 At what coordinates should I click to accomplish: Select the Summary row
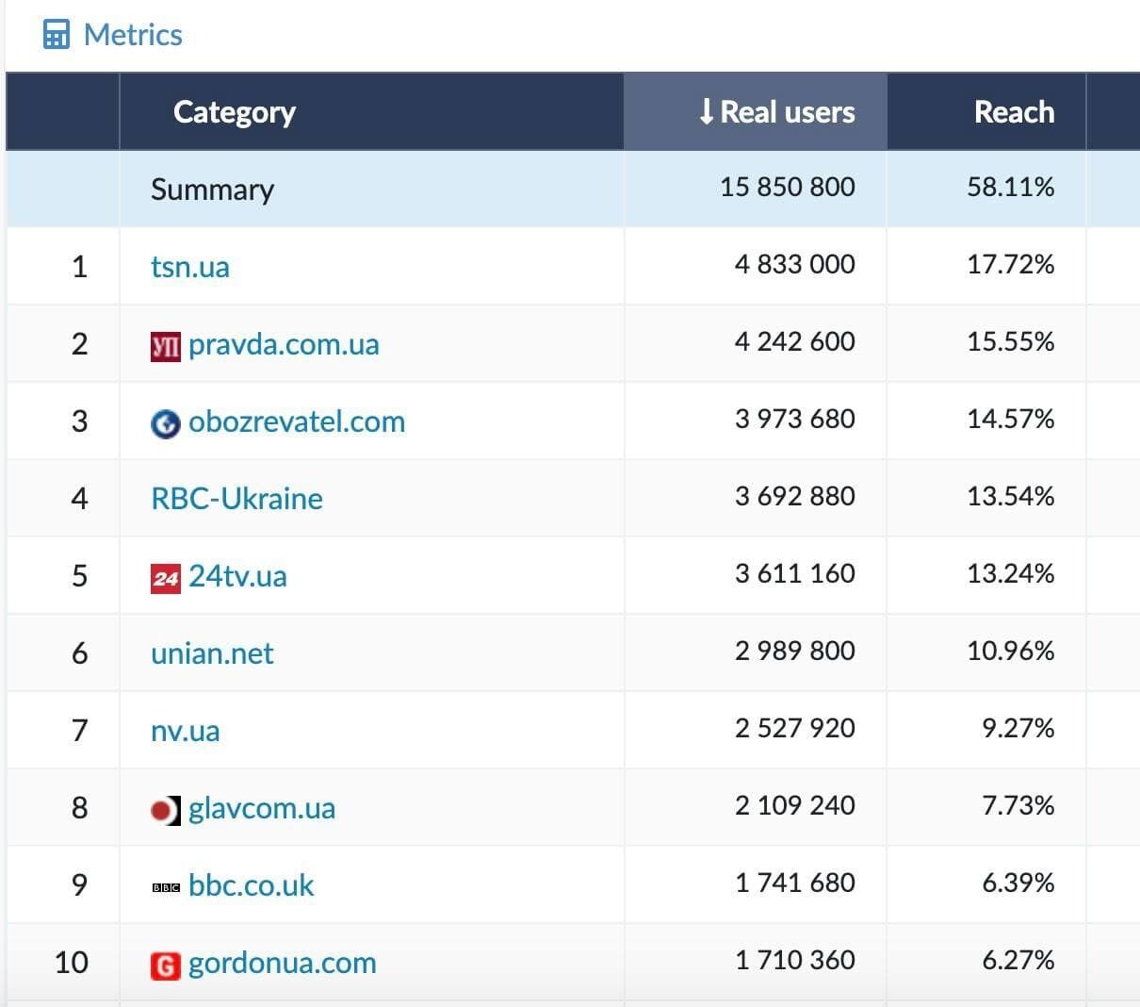tap(212, 190)
